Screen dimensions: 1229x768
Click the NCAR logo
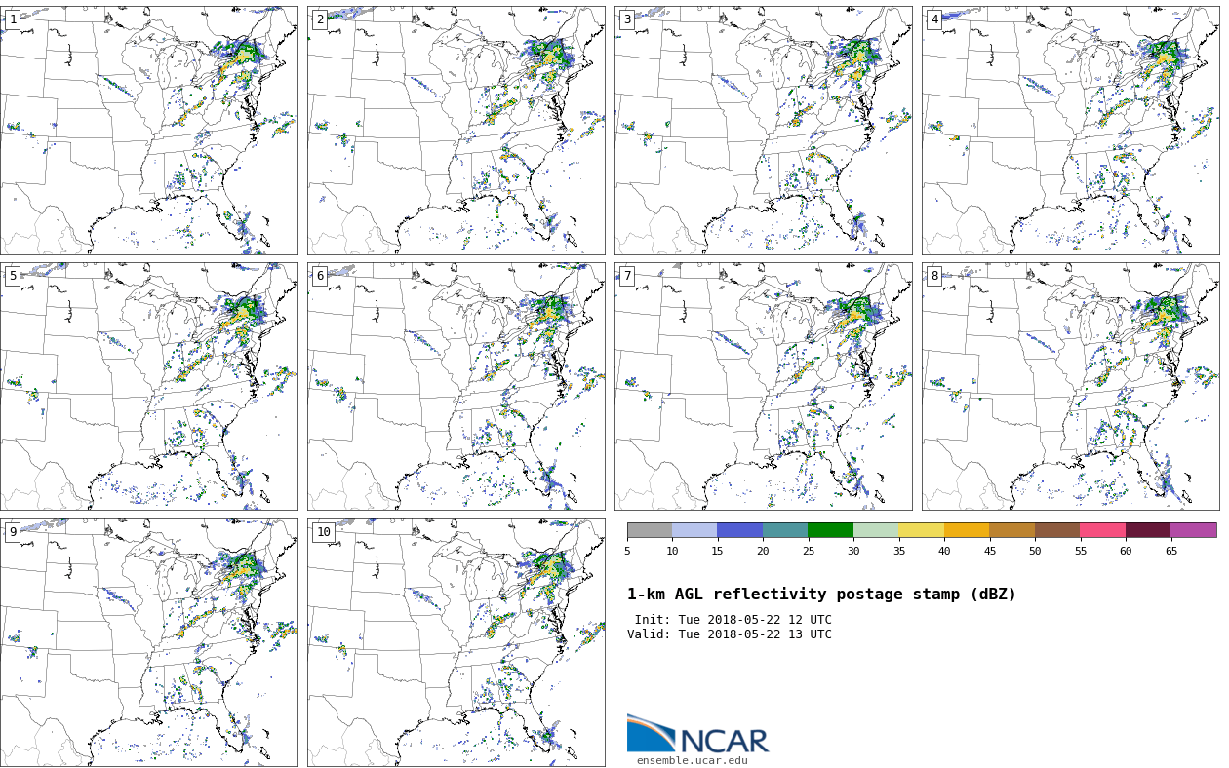(697, 736)
